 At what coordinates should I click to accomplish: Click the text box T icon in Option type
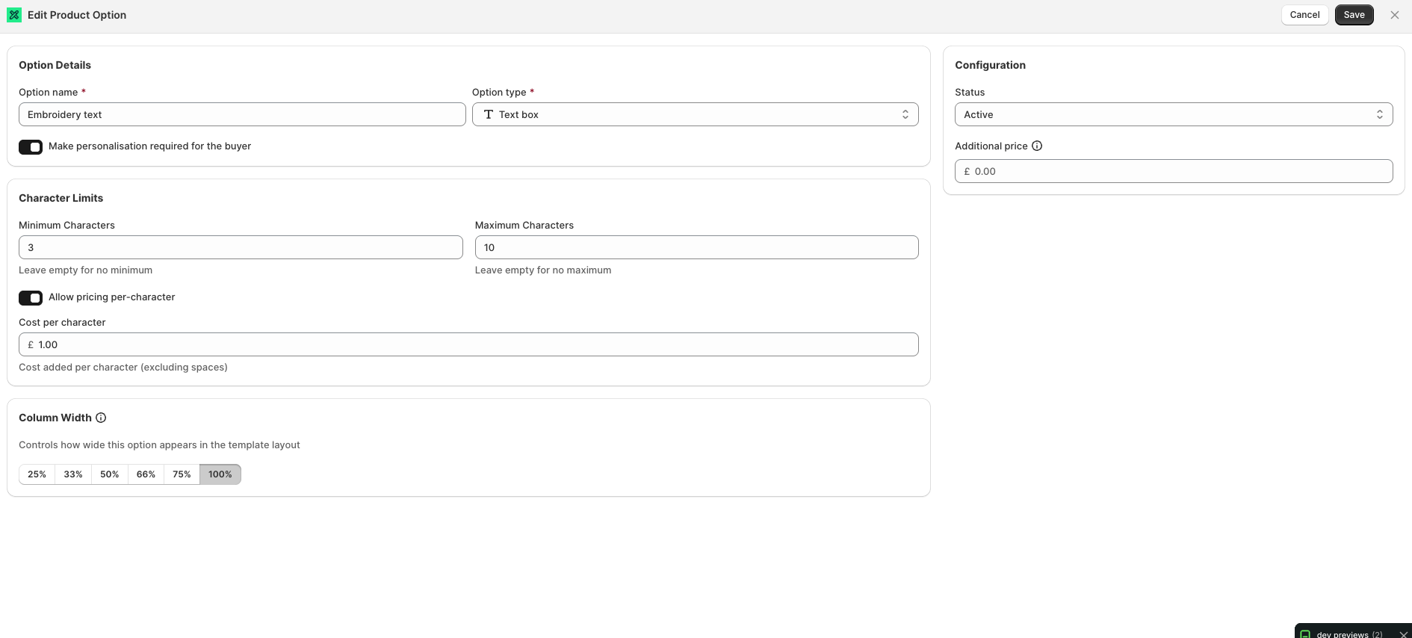coord(489,114)
